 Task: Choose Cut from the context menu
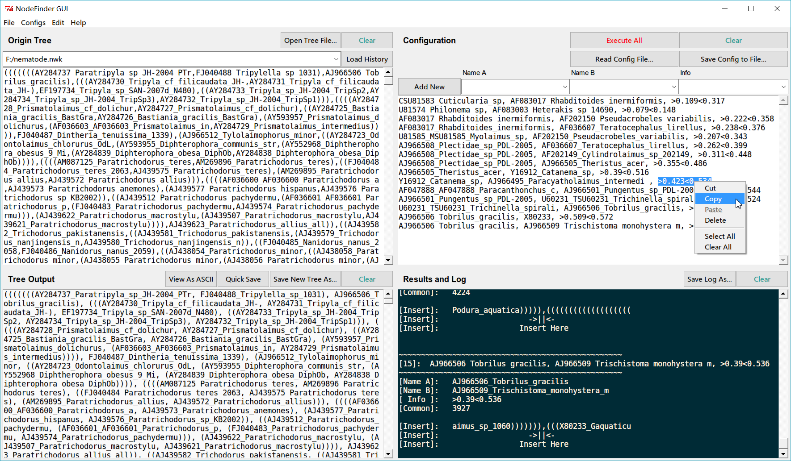click(720, 188)
